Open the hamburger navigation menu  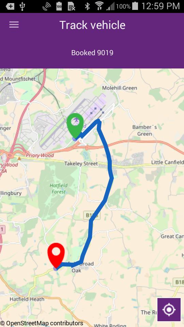tap(14, 25)
